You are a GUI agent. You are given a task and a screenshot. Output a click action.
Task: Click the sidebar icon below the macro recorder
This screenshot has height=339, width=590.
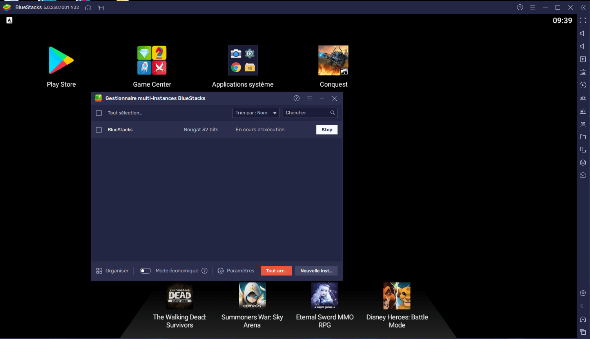coord(583,98)
